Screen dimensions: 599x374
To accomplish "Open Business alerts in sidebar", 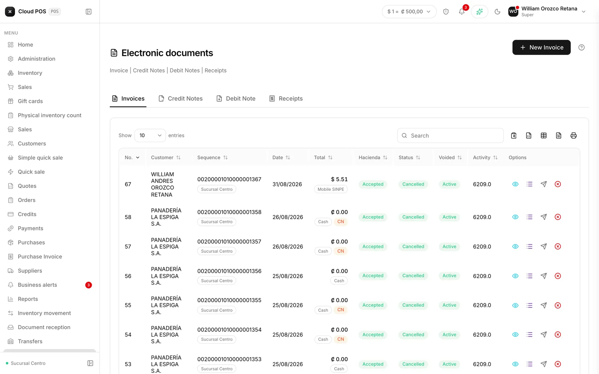I will click(49, 285).
